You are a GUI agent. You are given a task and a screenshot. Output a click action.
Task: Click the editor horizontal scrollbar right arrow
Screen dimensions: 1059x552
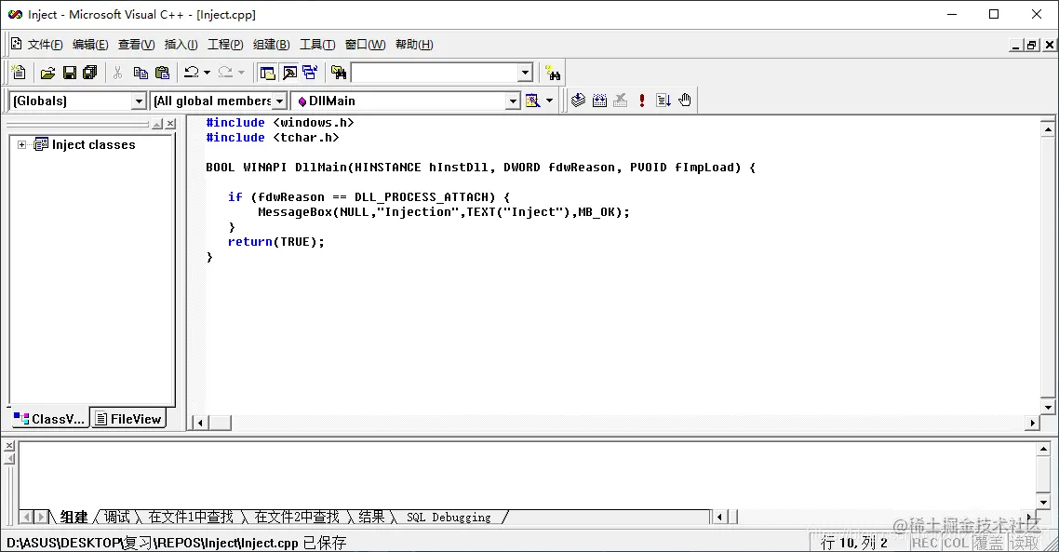click(1032, 423)
